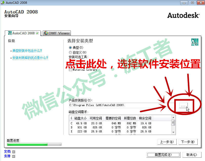Image resolution: width=205 pixels, height=161 pixels.
Task: Click the 下一步(N) button
Action: pos(188,142)
